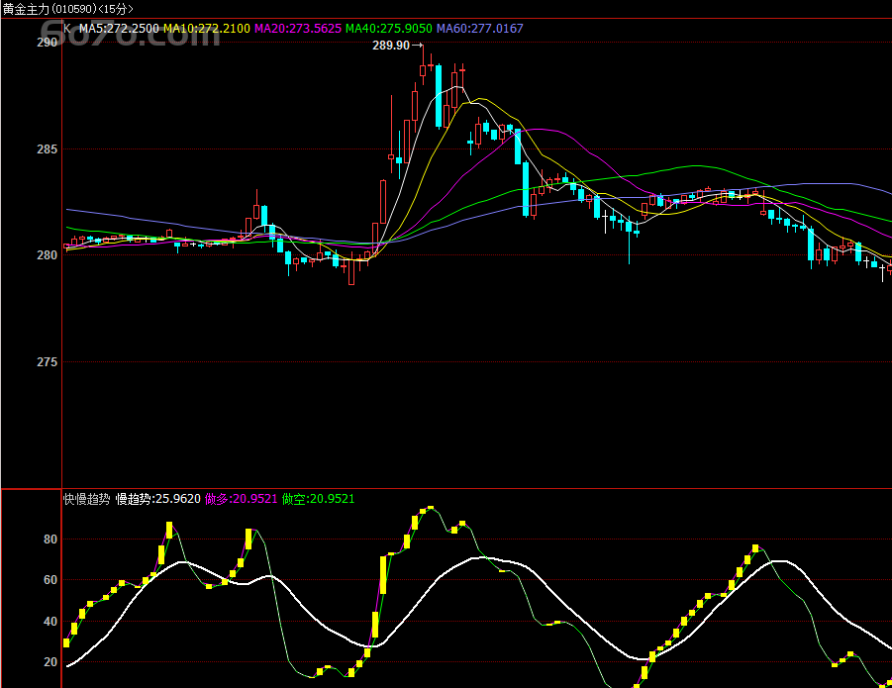Click the 80 level on indicator axis
Image resolution: width=892 pixels, height=688 pixels.
click(50, 540)
